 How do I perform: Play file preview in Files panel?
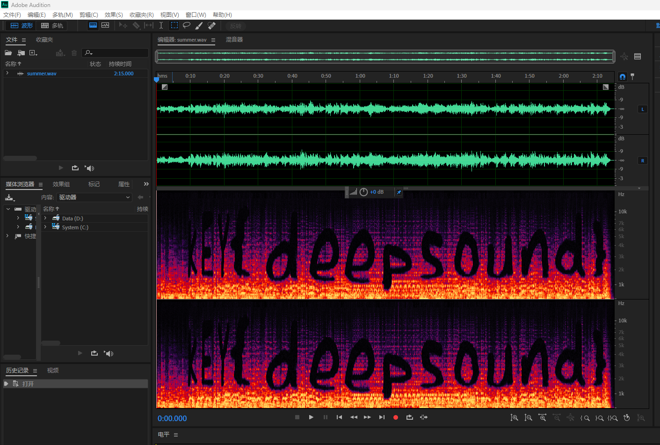click(x=61, y=168)
